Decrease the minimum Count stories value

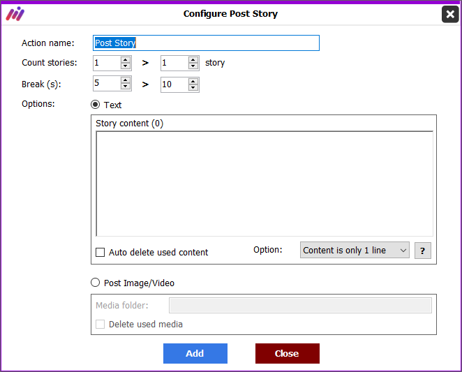pos(126,66)
